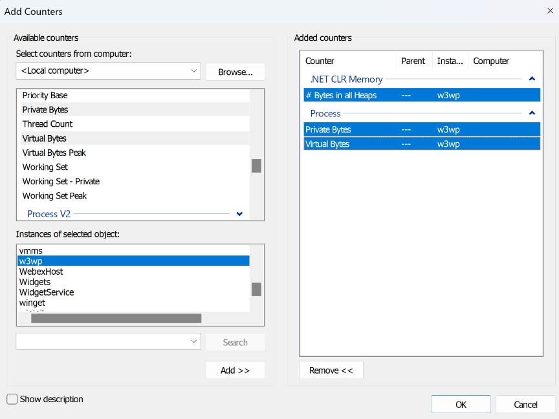Click the Add button to add counters
Viewport: 559px width, 419px height.
tap(235, 369)
